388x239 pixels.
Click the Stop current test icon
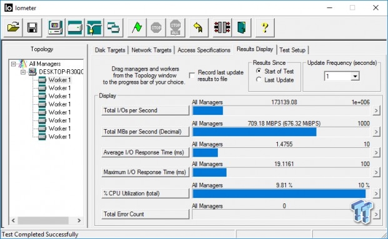[x=156, y=27]
